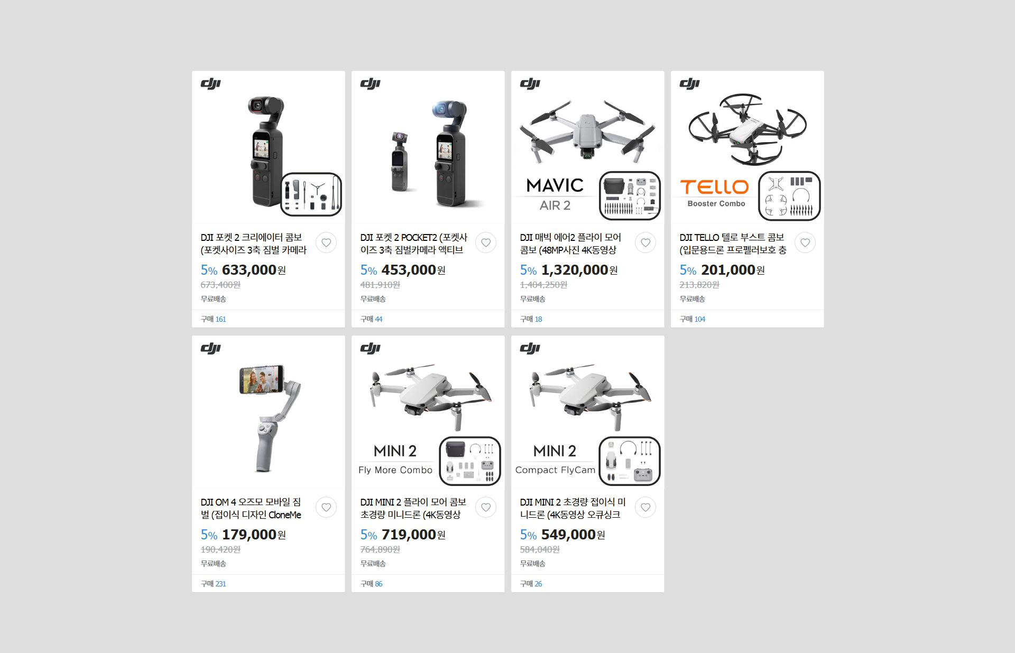
Task: Open the Mavic Air 2 drone thumbnail
Action: pyautogui.click(x=588, y=147)
